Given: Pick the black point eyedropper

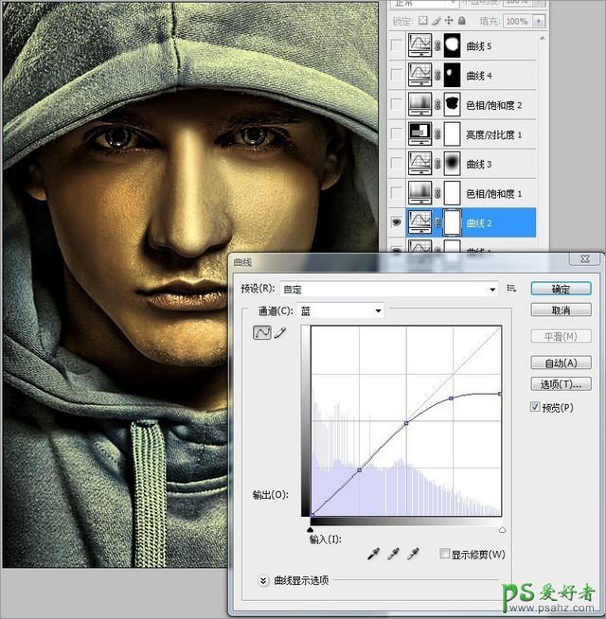Looking at the screenshot, I should pos(371,554).
